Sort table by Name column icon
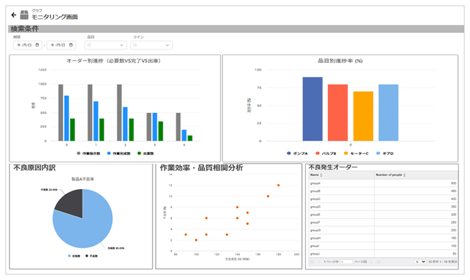The width and height of the screenshot is (470, 280). click(x=321, y=175)
